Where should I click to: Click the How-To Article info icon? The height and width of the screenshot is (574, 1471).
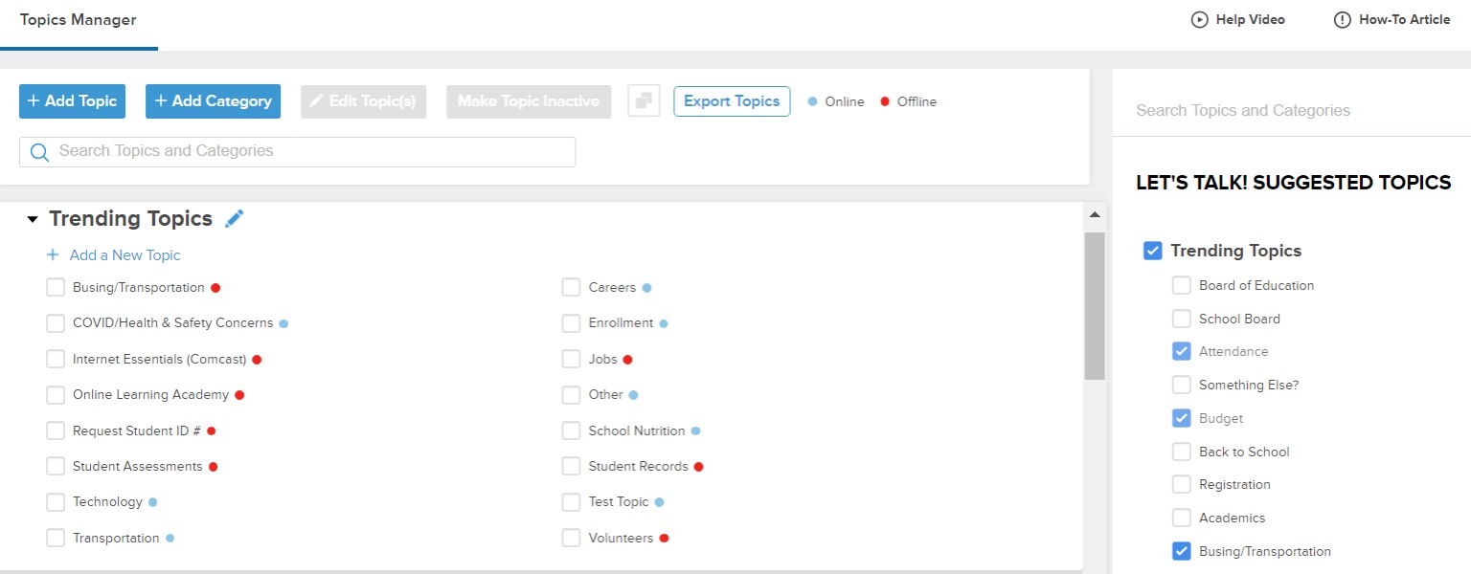[1342, 20]
